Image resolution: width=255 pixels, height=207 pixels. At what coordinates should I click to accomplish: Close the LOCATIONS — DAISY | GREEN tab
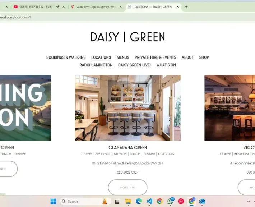[x=177, y=7]
